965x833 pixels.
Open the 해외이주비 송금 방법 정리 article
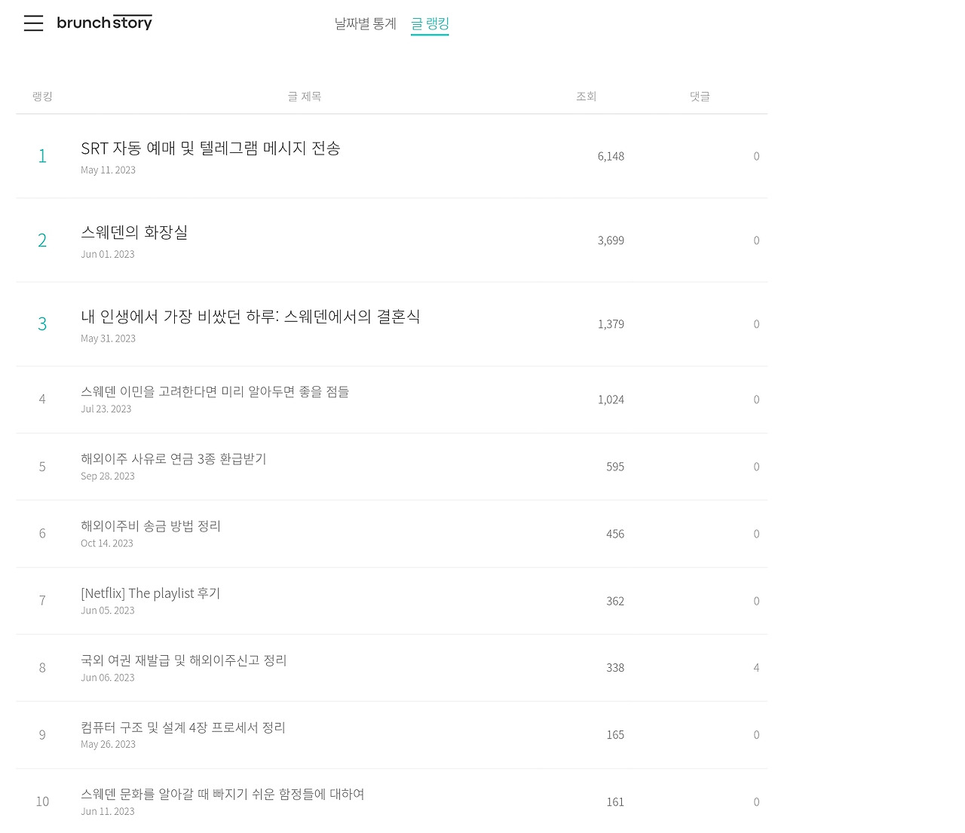[x=151, y=525]
